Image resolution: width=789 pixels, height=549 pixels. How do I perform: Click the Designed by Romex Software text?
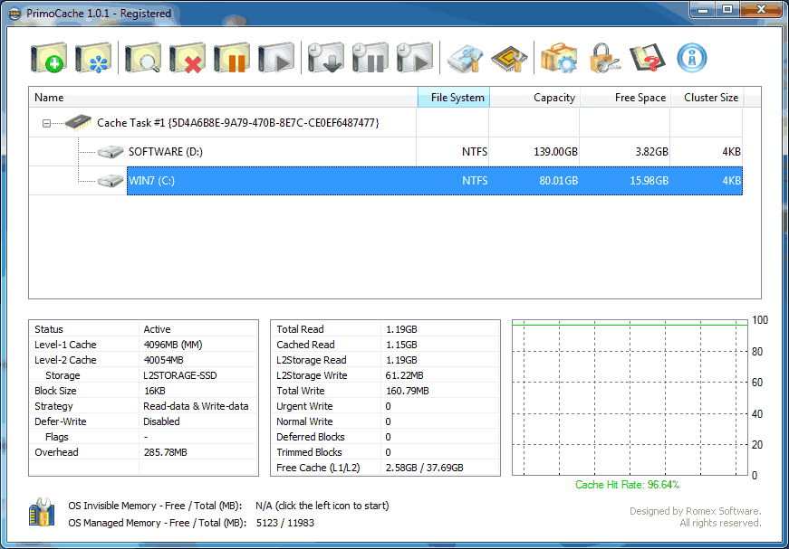click(696, 511)
